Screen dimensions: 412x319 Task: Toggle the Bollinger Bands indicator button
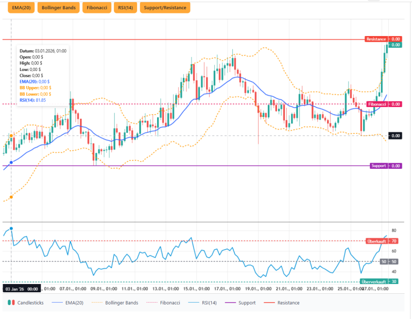(x=58, y=8)
